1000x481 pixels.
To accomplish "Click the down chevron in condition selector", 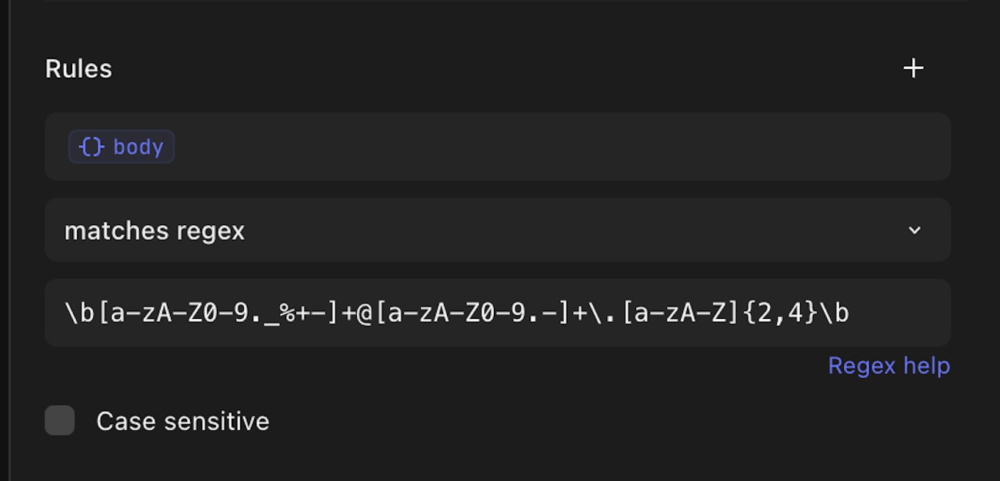I will pos(914,231).
